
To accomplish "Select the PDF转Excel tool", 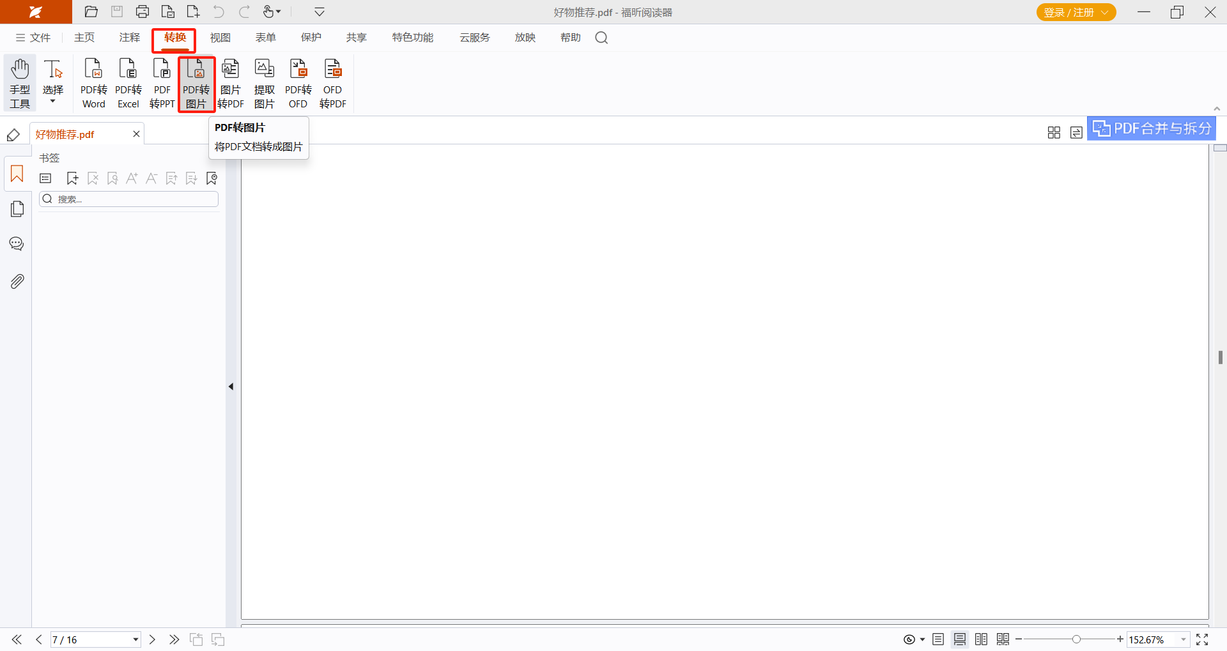I will 128,84.
